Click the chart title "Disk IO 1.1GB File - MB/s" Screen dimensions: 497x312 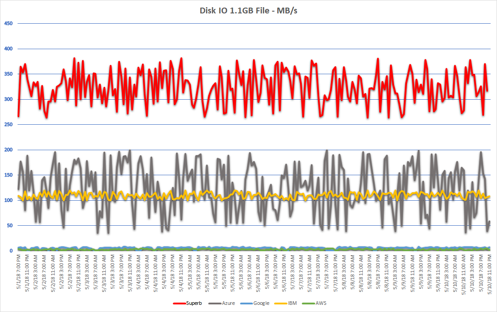tap(248, 11)
